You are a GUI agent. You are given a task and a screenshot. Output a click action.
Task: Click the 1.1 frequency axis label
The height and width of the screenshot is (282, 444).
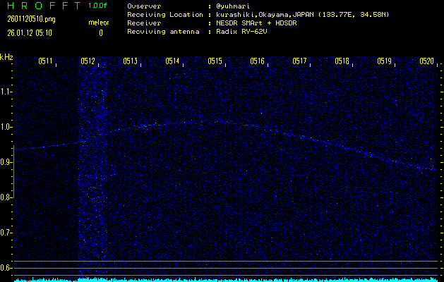click(6, 92)
